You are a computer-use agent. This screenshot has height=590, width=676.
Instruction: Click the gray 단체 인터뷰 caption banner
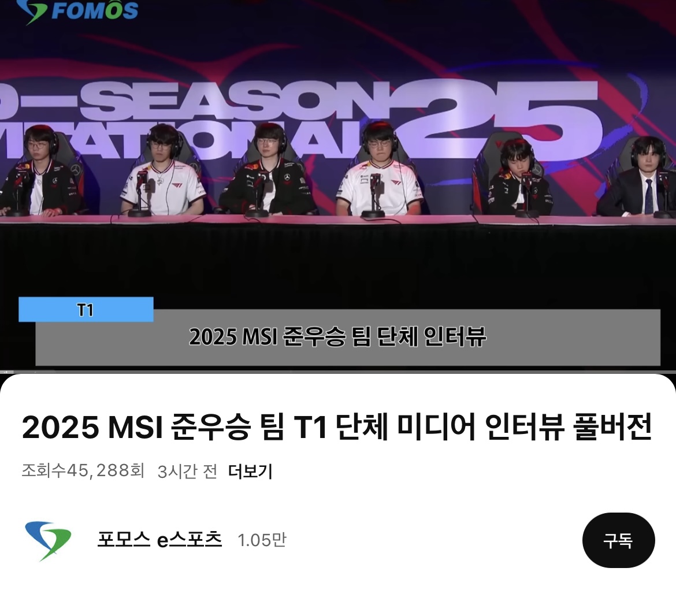pos(347,337)
